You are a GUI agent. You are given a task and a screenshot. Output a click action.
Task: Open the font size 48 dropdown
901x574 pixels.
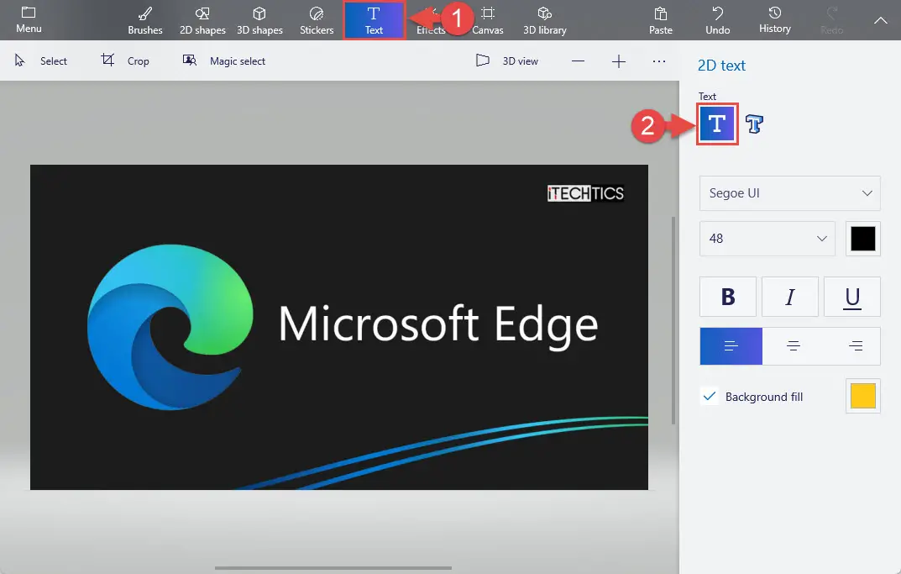pos(767,239)
